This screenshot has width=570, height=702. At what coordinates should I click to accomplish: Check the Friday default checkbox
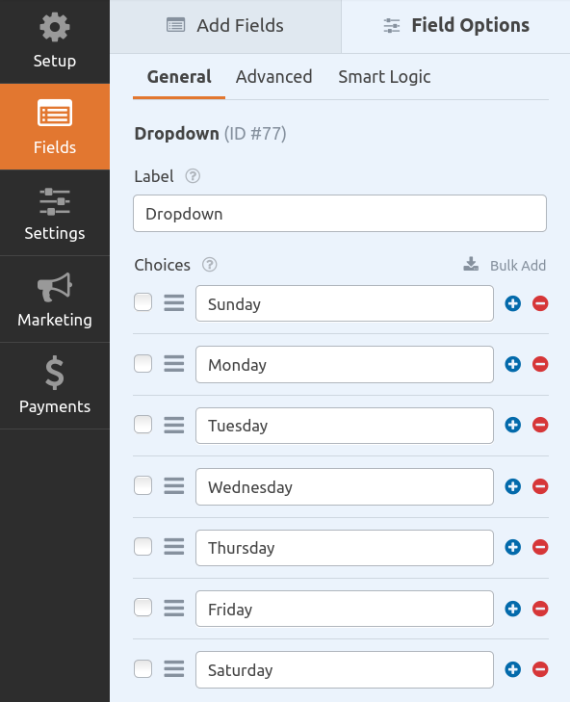coord(142,608)
